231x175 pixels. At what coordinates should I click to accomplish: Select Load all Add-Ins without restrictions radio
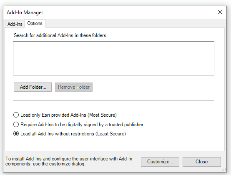tap(16, 134)
